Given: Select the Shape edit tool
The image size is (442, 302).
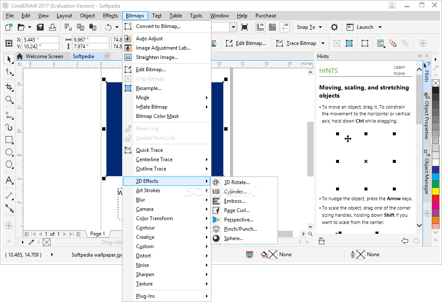Looking at the screenshot, I should [9, 72].
